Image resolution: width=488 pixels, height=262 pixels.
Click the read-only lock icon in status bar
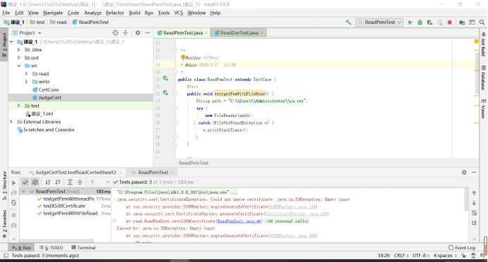pyautogui.click(x=464, y=256)
